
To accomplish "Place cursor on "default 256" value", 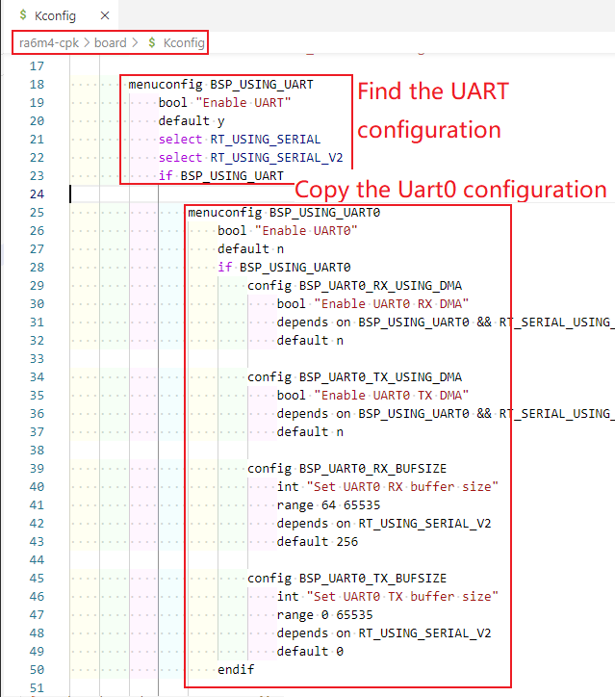I will pyautogui.click(x=347, y=542).
